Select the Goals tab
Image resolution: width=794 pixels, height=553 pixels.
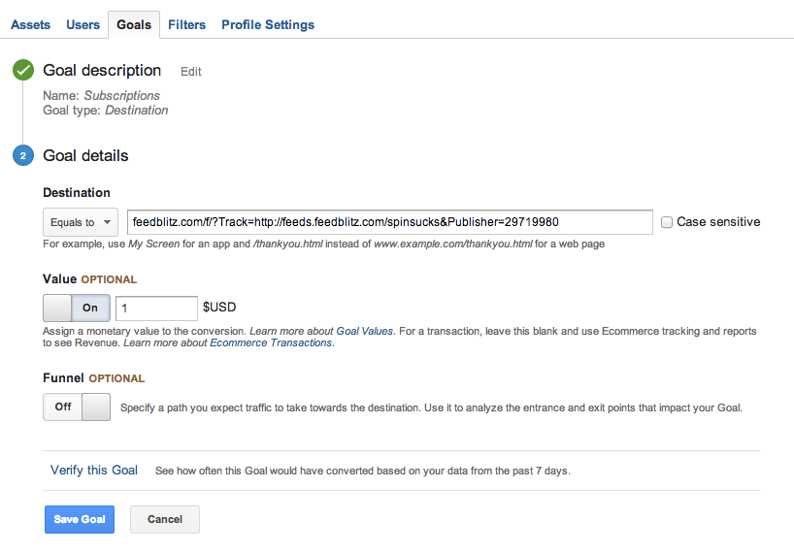pyautogui.click(x=134, y=24)
